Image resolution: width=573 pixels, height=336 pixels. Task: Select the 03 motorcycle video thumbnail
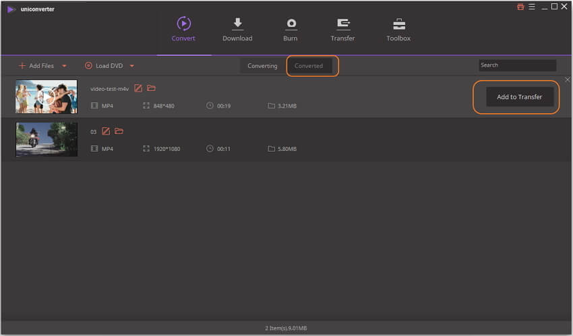tap(47, 140)
